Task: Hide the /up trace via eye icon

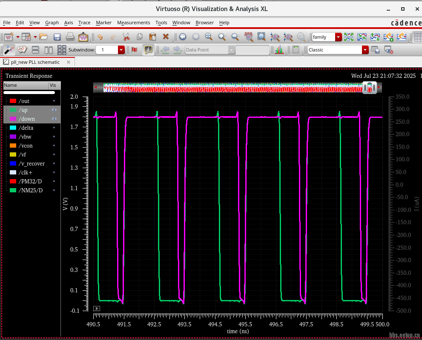Action: pos(54,110)
